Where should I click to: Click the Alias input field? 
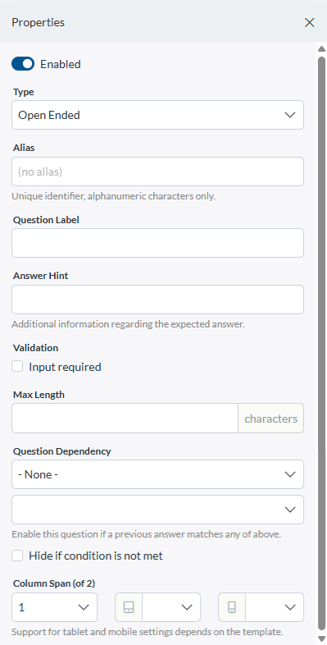point(157,172)
